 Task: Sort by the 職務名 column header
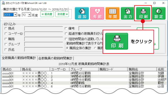point(142,69)
